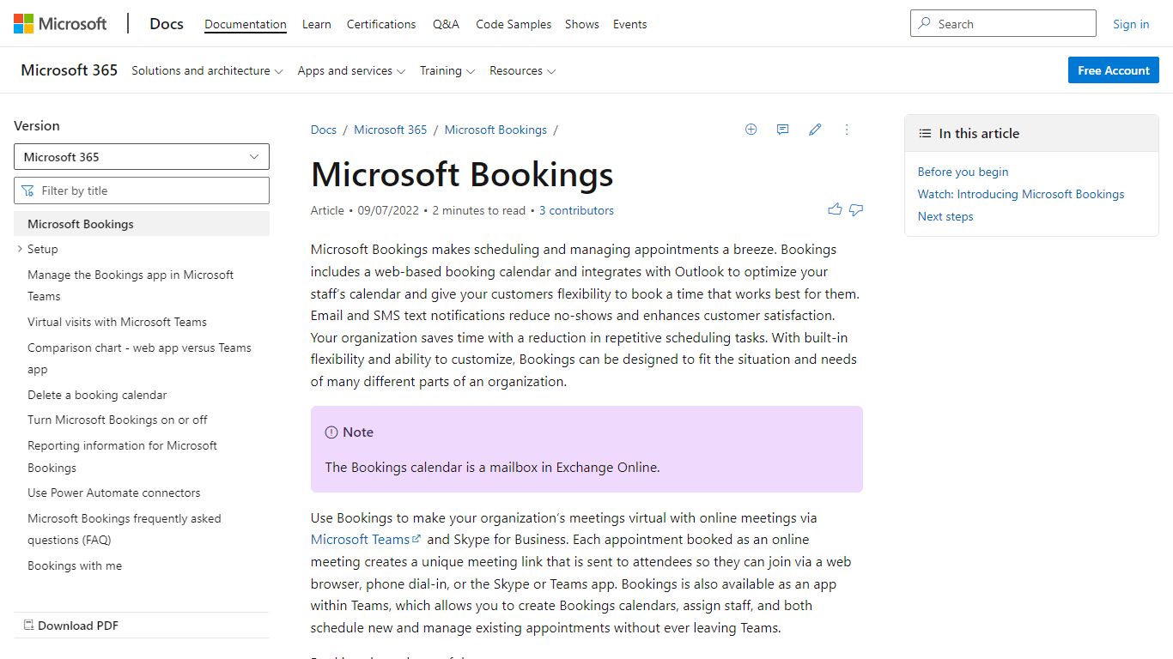
Task: Open the Shows tab
Action: [582, 24]
